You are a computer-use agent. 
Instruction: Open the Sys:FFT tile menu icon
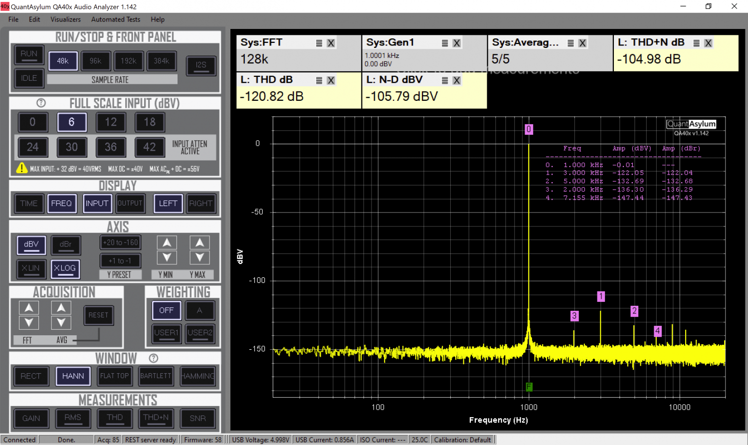click(x=319, y=43)
